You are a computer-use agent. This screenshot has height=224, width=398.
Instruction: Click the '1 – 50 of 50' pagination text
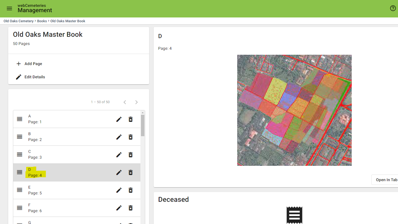pyautogui.click(x=100, y=102)
